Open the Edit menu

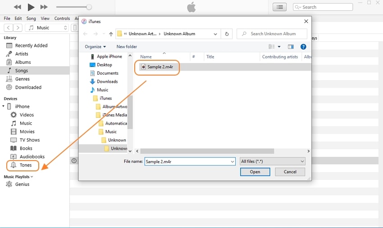(18, 18)
